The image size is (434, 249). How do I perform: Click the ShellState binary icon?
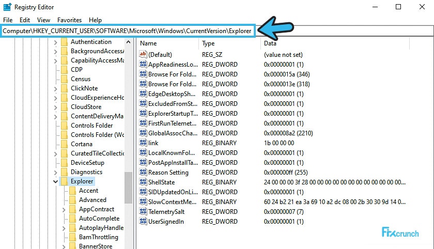coord(143,182)
